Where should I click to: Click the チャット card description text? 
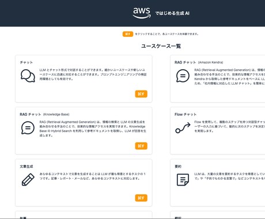tap(93, 74)
